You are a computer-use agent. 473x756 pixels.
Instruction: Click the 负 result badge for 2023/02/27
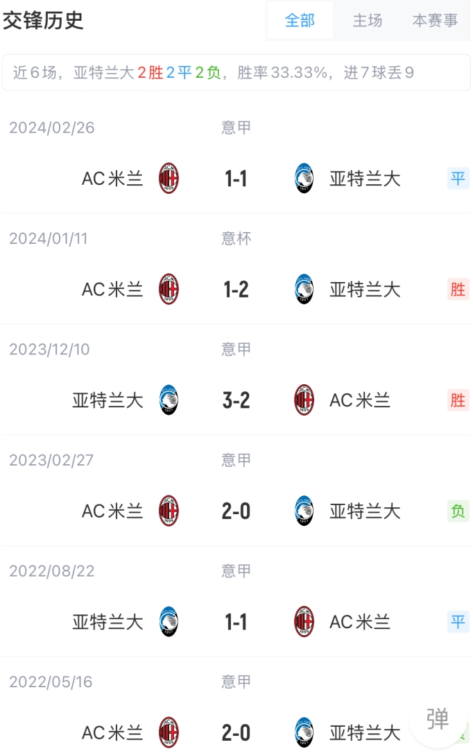[x=458, y=511]
